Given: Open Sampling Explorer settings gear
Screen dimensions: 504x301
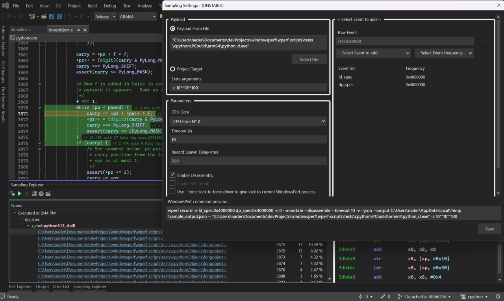Looking at the screenshot, I should 41,193.
